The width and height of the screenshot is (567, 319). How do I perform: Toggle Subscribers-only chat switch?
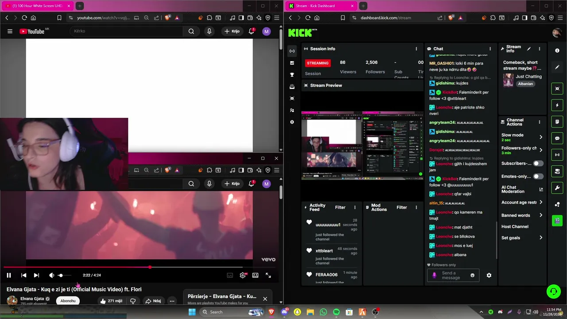[538, 163]
